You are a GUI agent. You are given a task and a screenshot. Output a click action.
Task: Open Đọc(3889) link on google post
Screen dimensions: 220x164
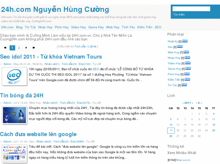pyautogui.click(x=77, y=141)
